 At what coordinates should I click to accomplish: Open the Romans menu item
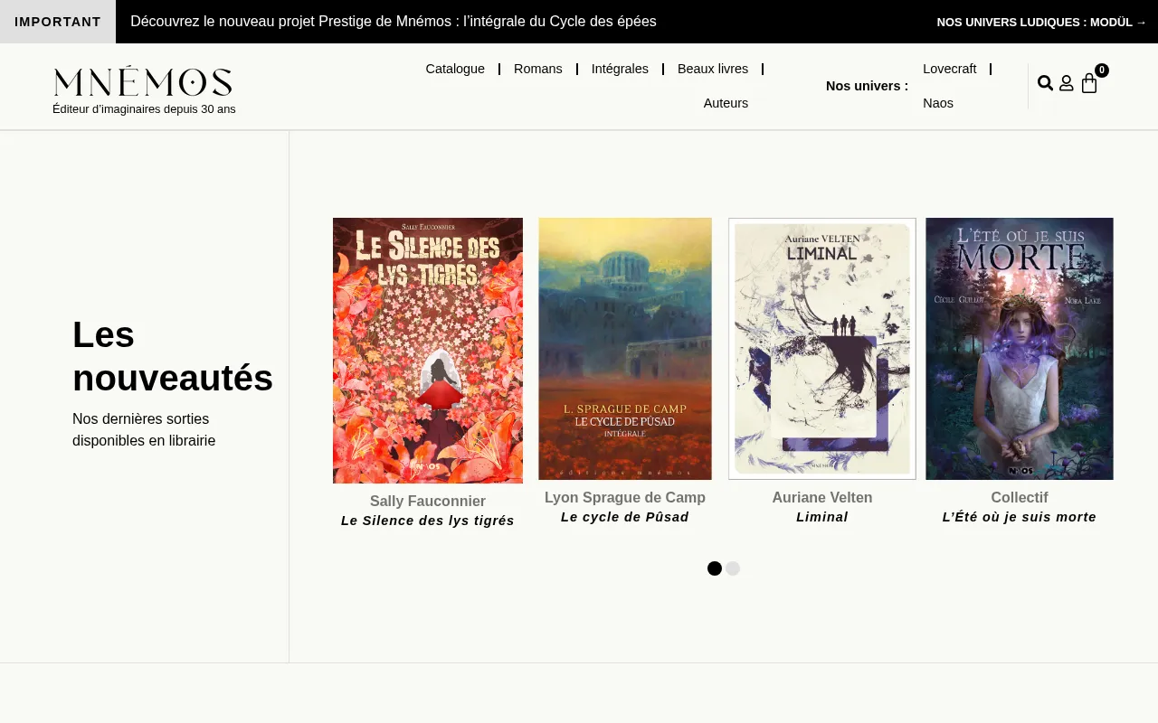538,69
